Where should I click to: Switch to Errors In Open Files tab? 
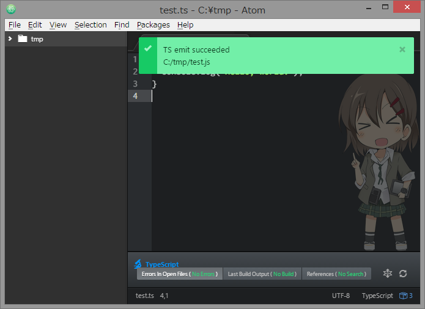click(x=179, y=274)
